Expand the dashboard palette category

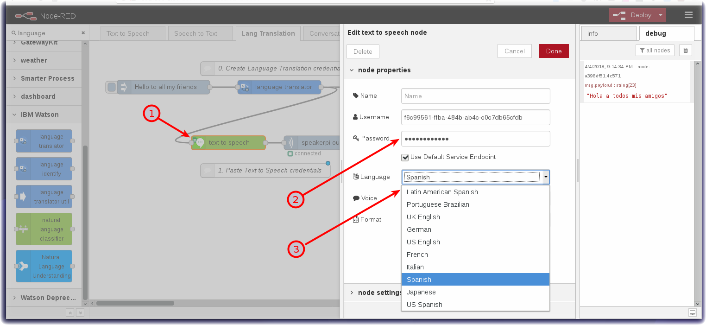tap(44, 96)
